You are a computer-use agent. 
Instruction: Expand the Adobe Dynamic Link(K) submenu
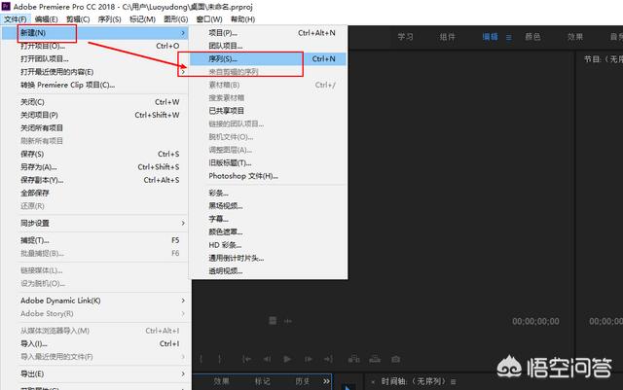coord(183,301)
